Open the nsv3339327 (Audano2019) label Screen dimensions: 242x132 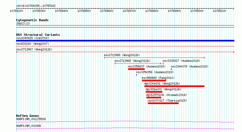point(181,61)
